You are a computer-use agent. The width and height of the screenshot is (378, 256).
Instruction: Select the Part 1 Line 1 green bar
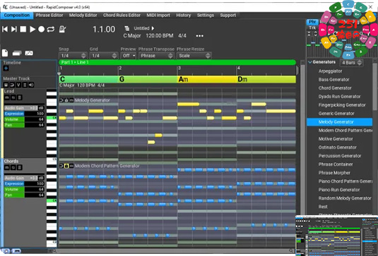[x=177, y=62]
